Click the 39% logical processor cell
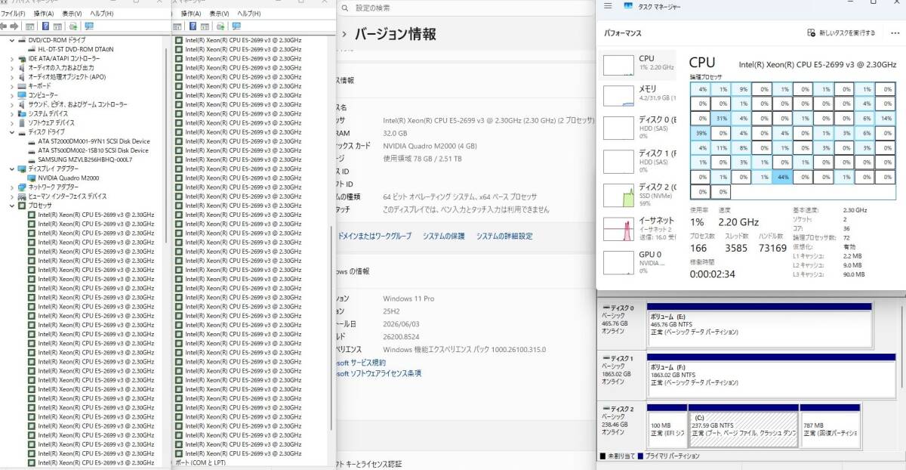This screenshot has width=906, height=470. 700,132
